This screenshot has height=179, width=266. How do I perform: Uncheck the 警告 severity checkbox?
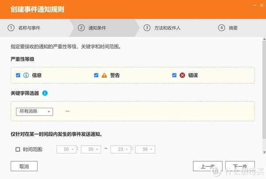coord(96,75)
